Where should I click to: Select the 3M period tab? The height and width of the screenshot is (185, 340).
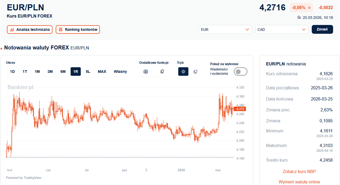(x=50, y=72)
